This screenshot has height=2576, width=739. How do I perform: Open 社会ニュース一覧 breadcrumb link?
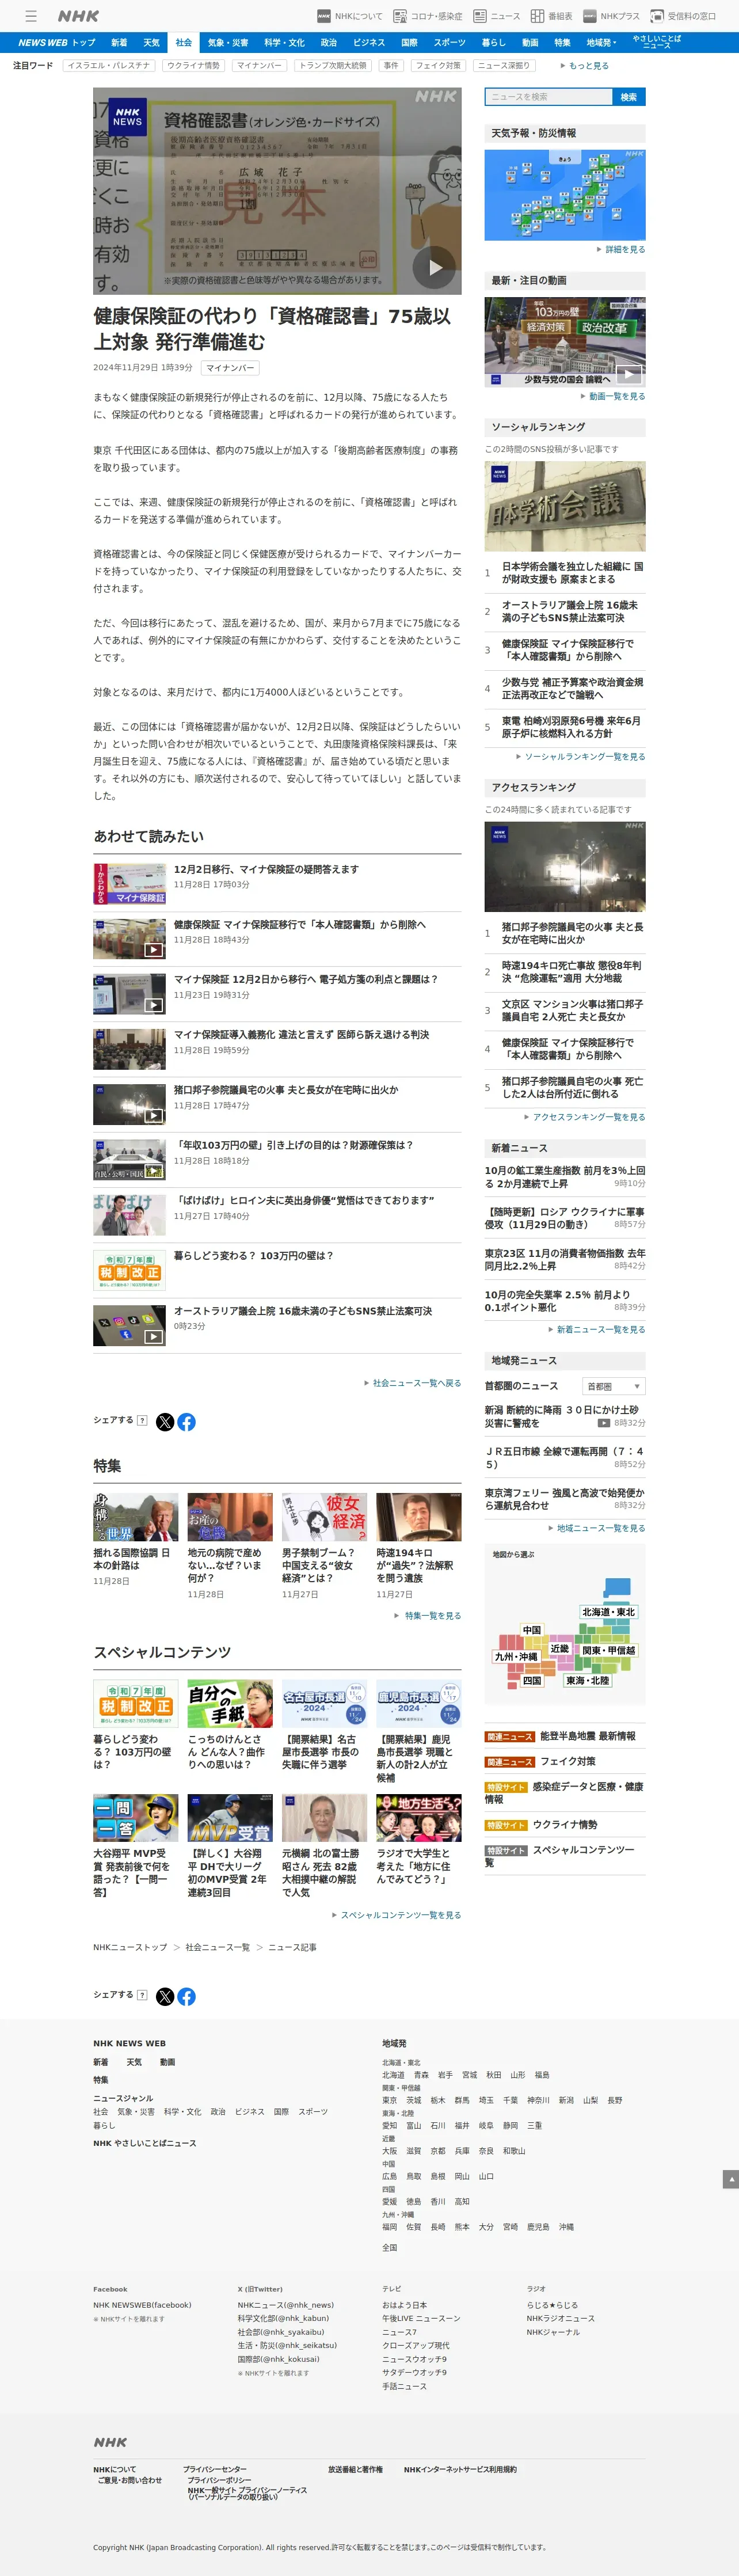click(x=217, y=1948)
